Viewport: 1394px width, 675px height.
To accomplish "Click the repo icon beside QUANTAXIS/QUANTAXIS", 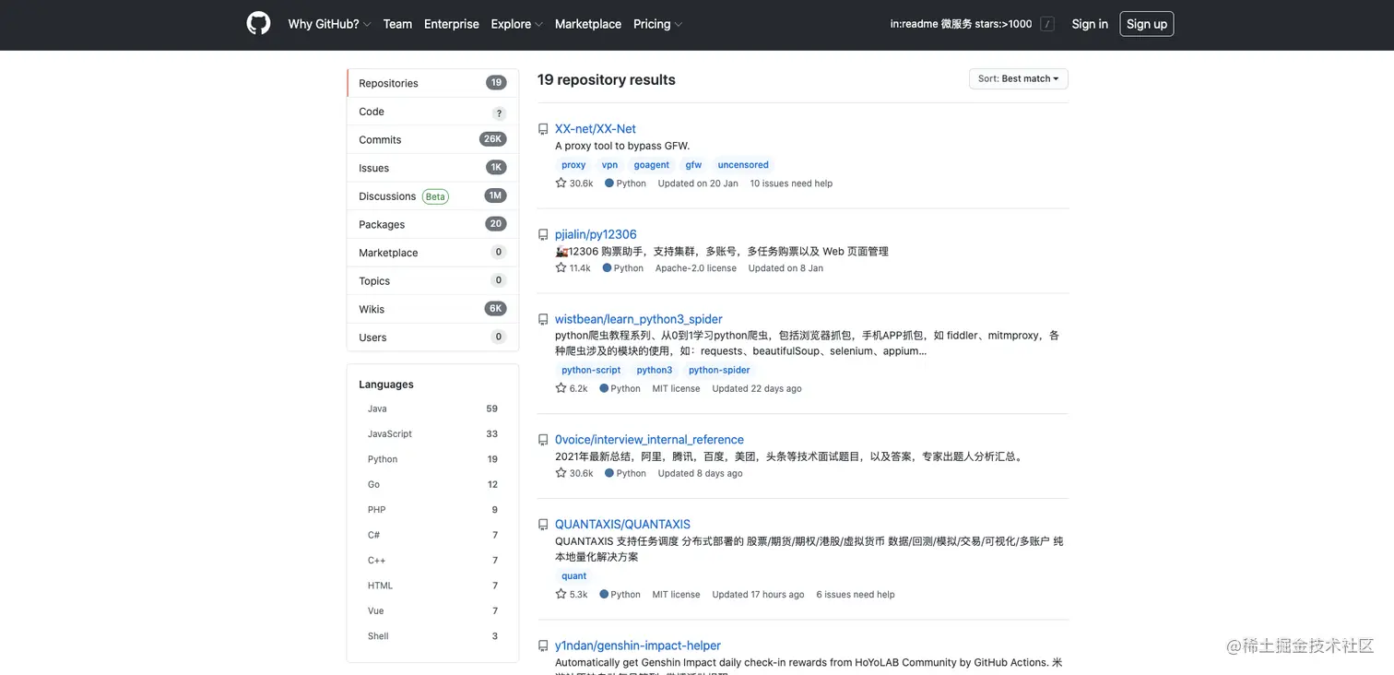I will coord(543,525).
